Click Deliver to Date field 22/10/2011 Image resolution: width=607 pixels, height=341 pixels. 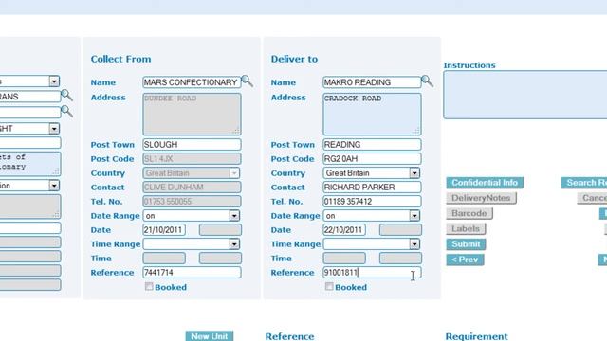(344, 230)
